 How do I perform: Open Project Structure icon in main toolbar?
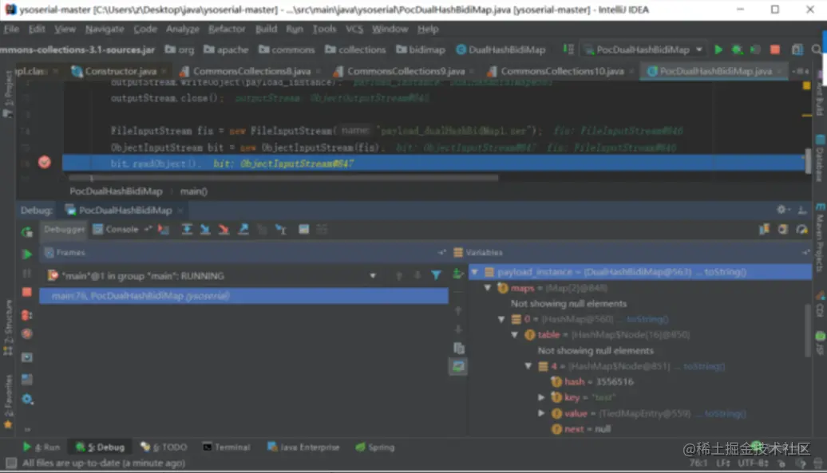(797, 49)
